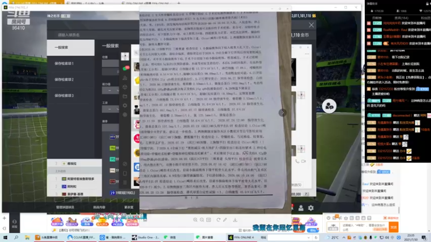Click the WeChat 发送(S) send button

296,185
